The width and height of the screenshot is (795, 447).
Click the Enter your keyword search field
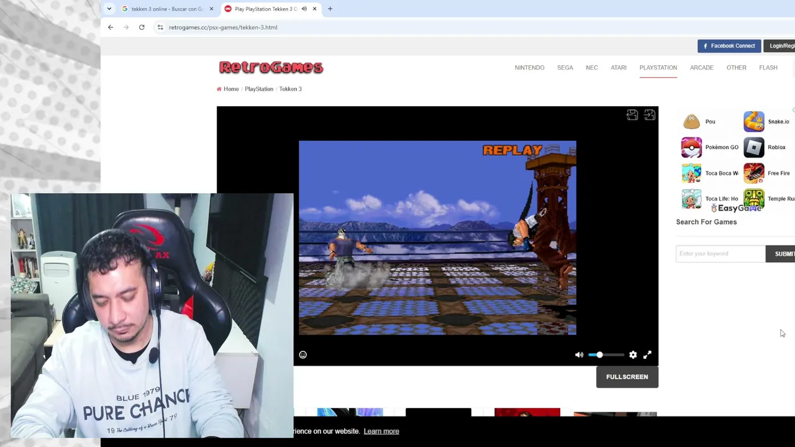pos(720,253)
